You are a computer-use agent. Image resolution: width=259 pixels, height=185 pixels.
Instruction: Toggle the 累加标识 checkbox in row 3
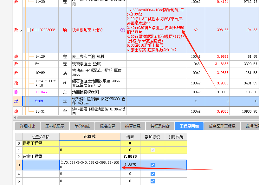pos(153,165)
